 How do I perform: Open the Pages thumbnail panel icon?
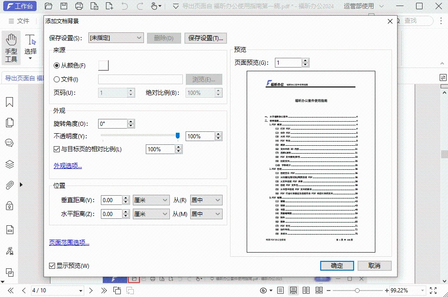pos(9,123)
